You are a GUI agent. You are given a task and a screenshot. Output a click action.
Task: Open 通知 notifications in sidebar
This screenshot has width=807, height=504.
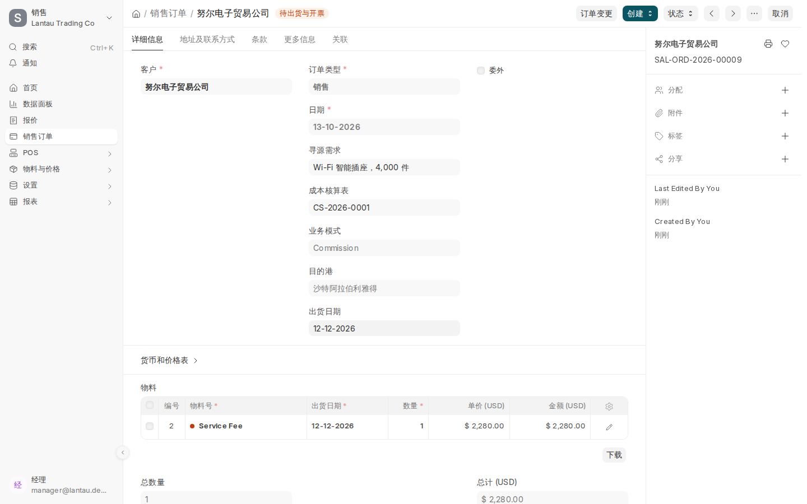click(62, 63)
